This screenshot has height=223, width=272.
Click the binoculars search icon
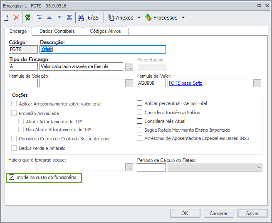click(x=82, y=17)
